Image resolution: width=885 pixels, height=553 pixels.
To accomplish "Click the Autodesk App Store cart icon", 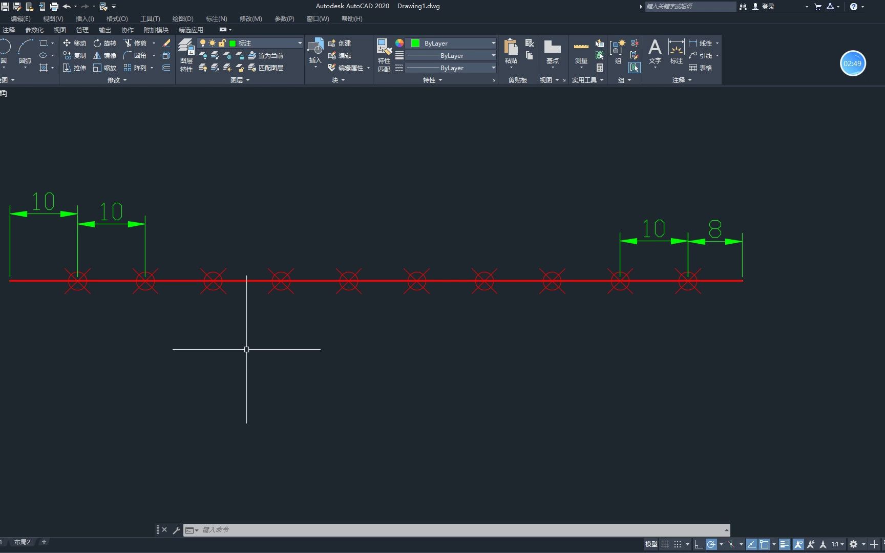I will (x=817, y=7).
